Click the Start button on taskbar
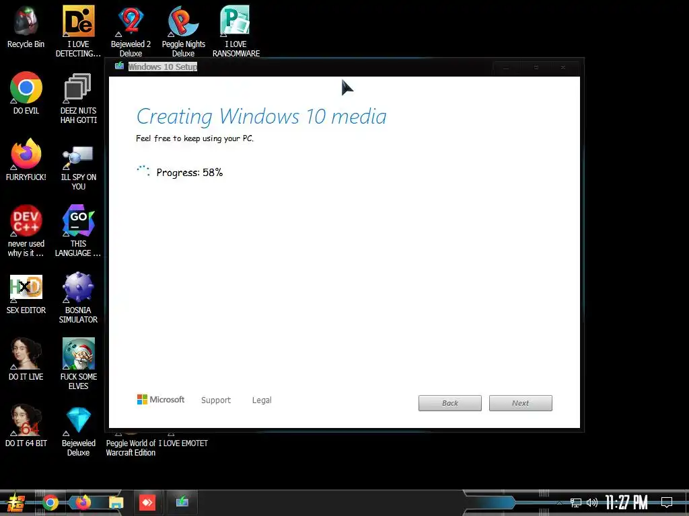 [16, 503]
